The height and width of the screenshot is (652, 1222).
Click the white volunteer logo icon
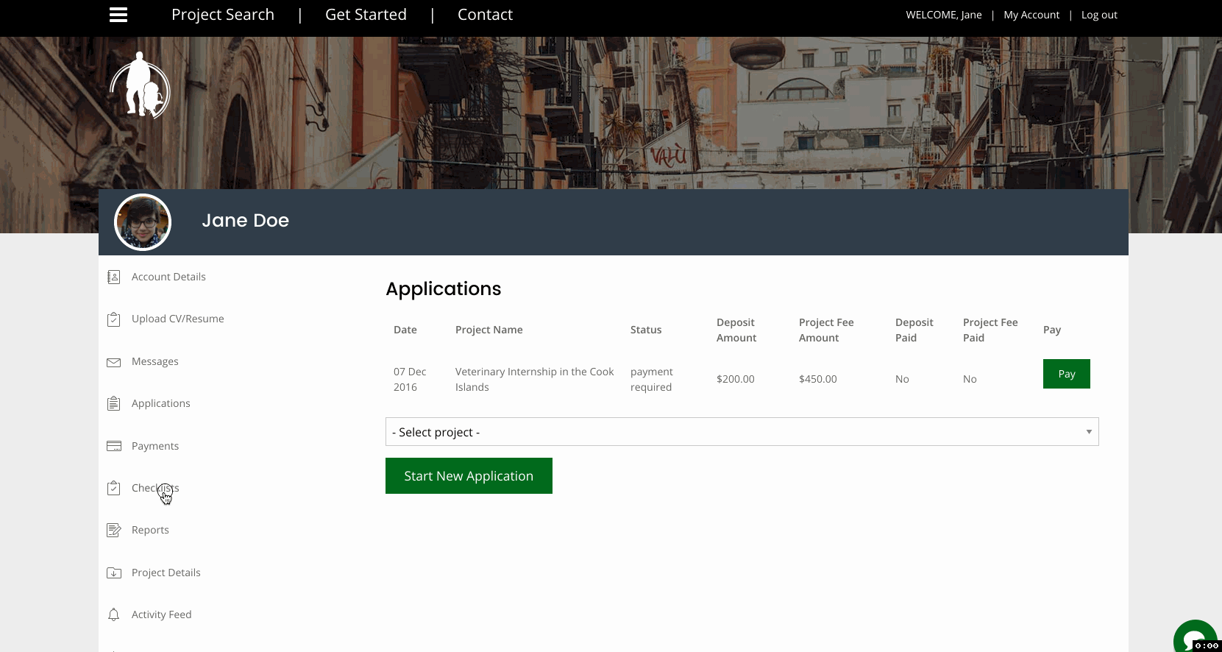140,85
